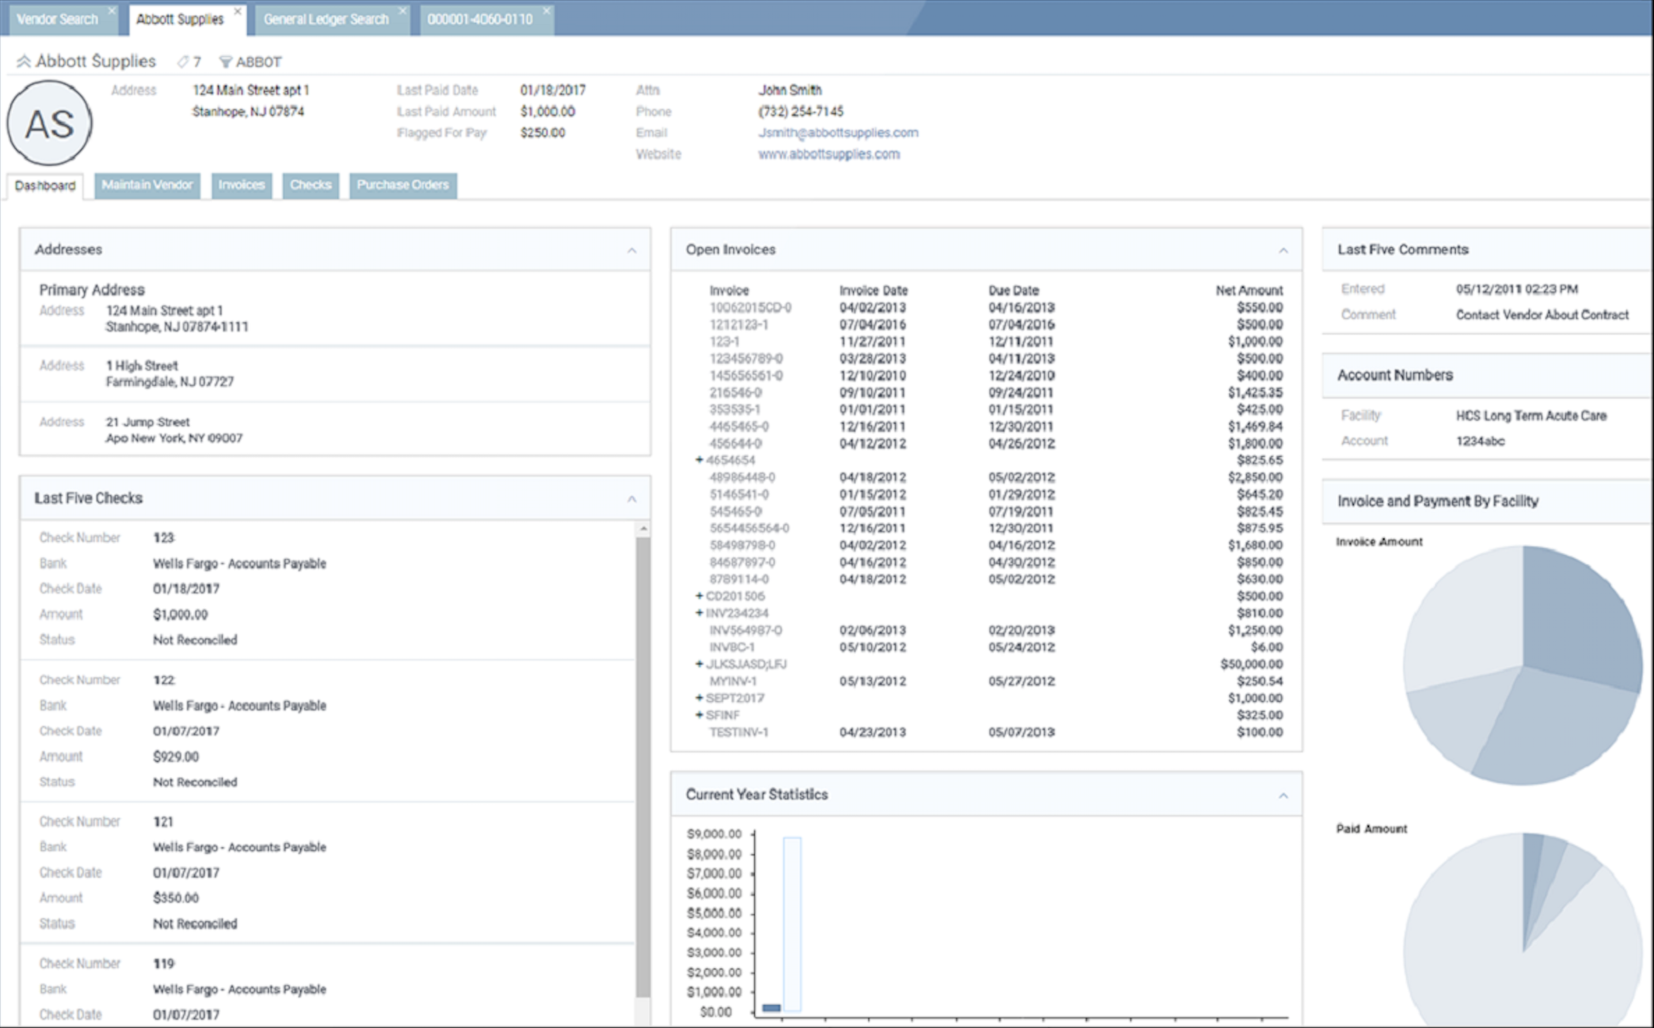This screenshot has height=1028, width=1654.
Task: Switch to the Maintain Vendor tab
Action: click(x=147, y=185)
